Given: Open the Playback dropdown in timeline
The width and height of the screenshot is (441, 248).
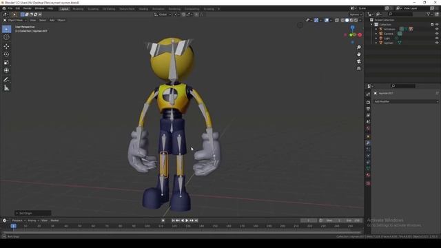Looking at the screenshot, I should [x=19, y=220].
